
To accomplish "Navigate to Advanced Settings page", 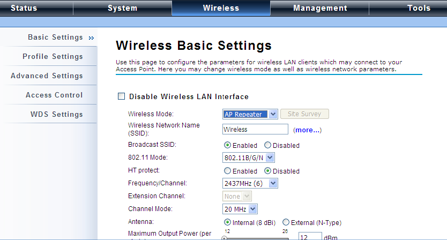I will (x=47, y=76).
